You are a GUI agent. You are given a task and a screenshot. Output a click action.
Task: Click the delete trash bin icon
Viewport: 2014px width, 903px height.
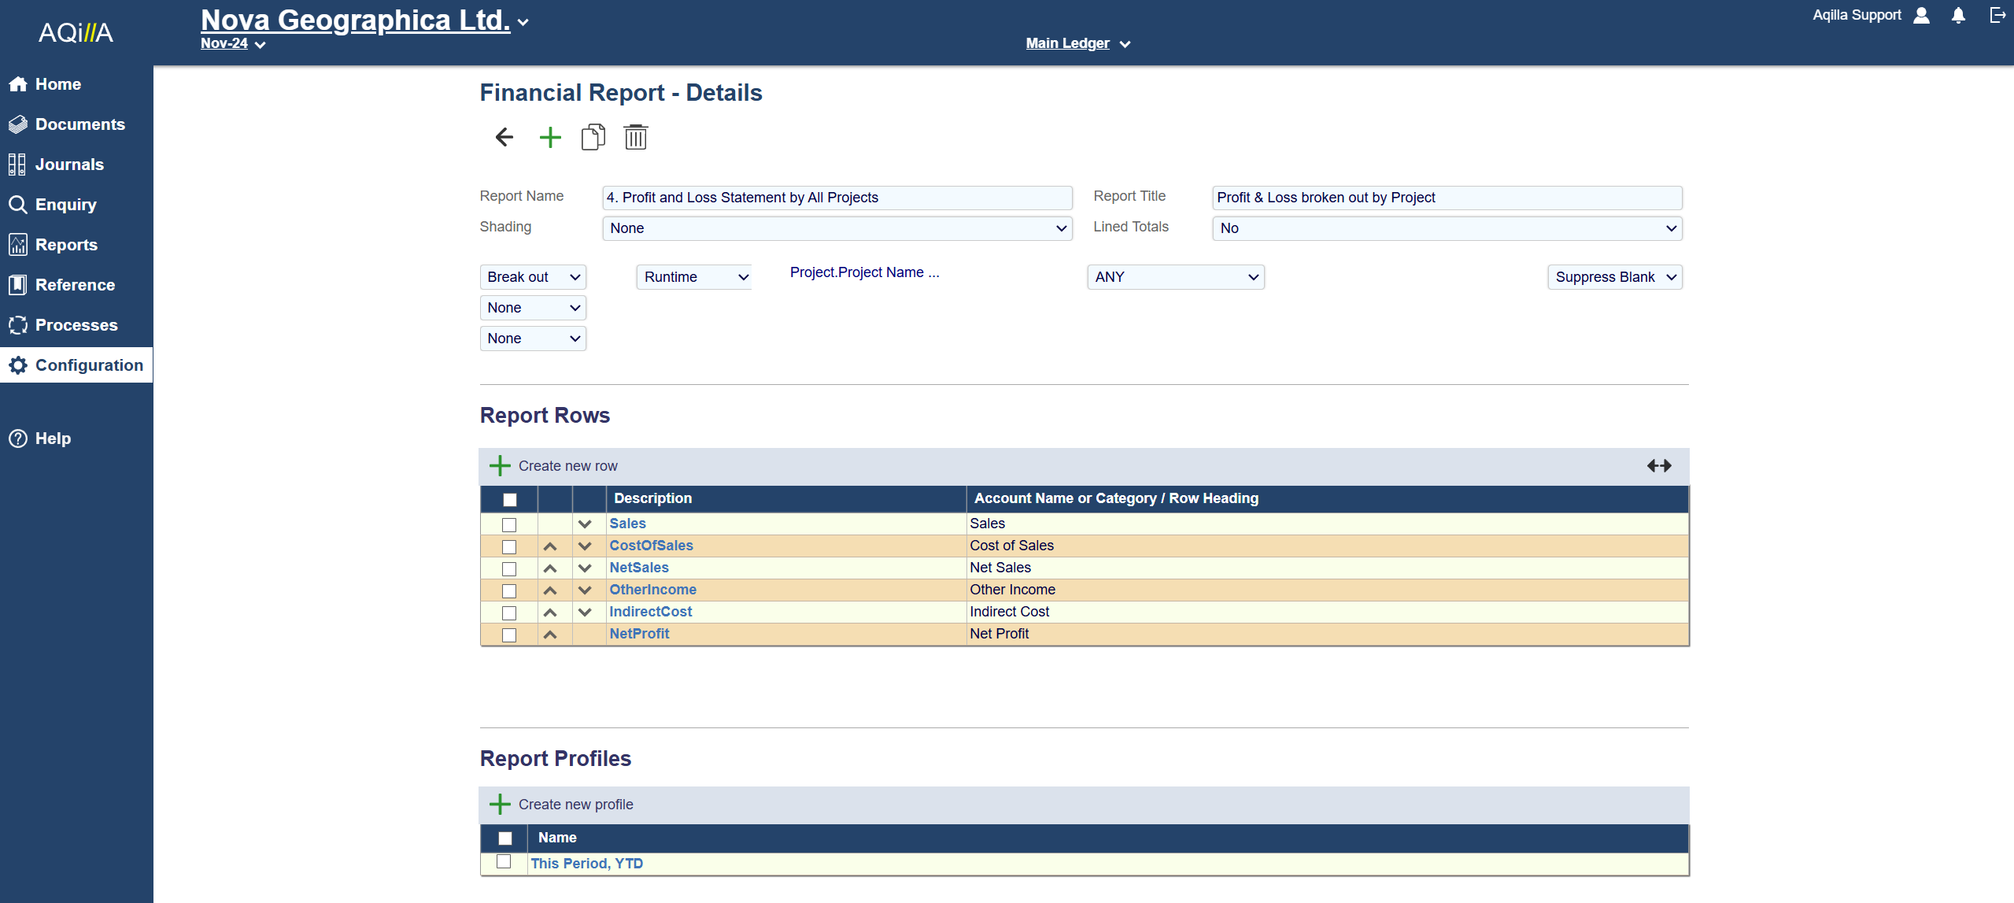click(x=635, y=137)
